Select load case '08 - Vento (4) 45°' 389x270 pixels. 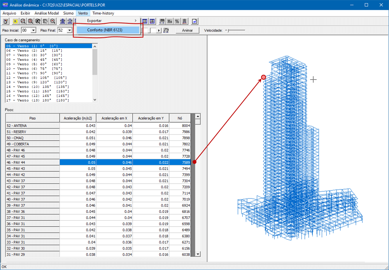point(49,60)
